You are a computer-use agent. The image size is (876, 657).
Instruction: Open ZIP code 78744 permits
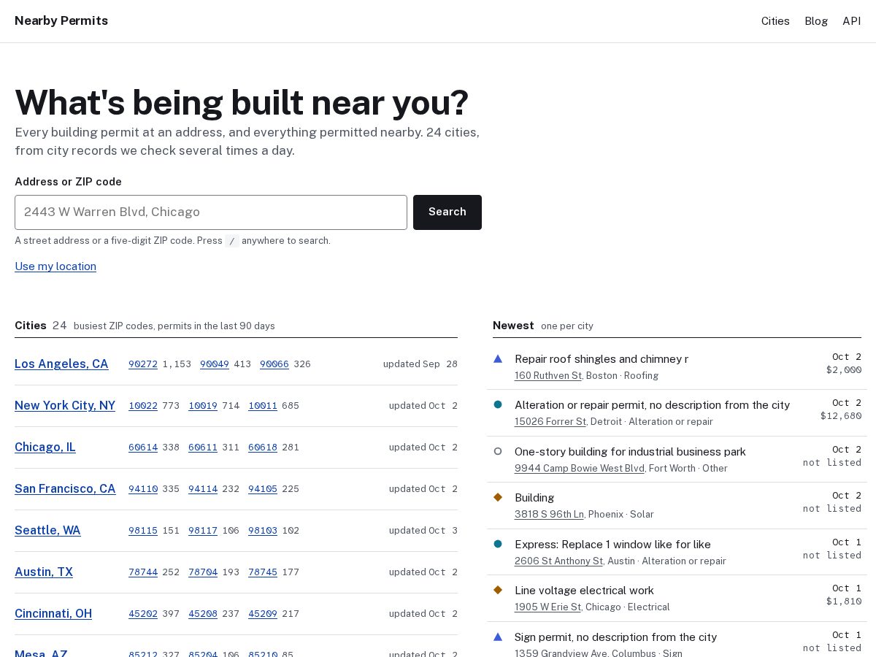pos(143,572)
